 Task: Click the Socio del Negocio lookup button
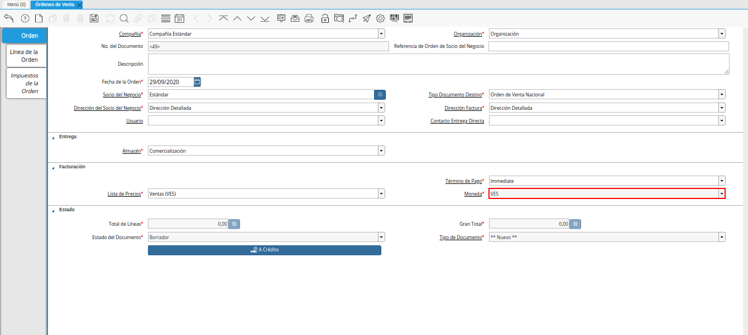pyautogui.click(x=380, y=95)
